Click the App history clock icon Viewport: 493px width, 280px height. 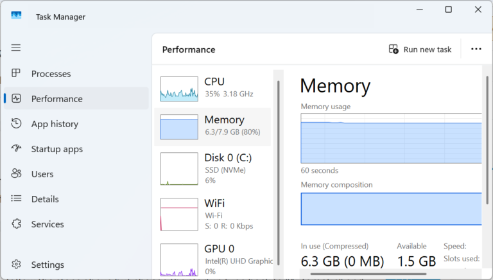(x=16, y=123)
